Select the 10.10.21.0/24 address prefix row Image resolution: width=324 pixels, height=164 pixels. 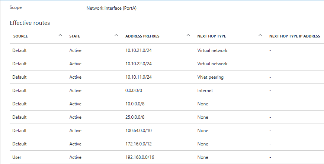click(x=138, y=50)
